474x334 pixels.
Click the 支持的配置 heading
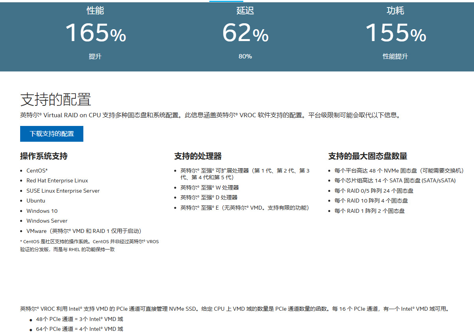[x=56, y=99]
